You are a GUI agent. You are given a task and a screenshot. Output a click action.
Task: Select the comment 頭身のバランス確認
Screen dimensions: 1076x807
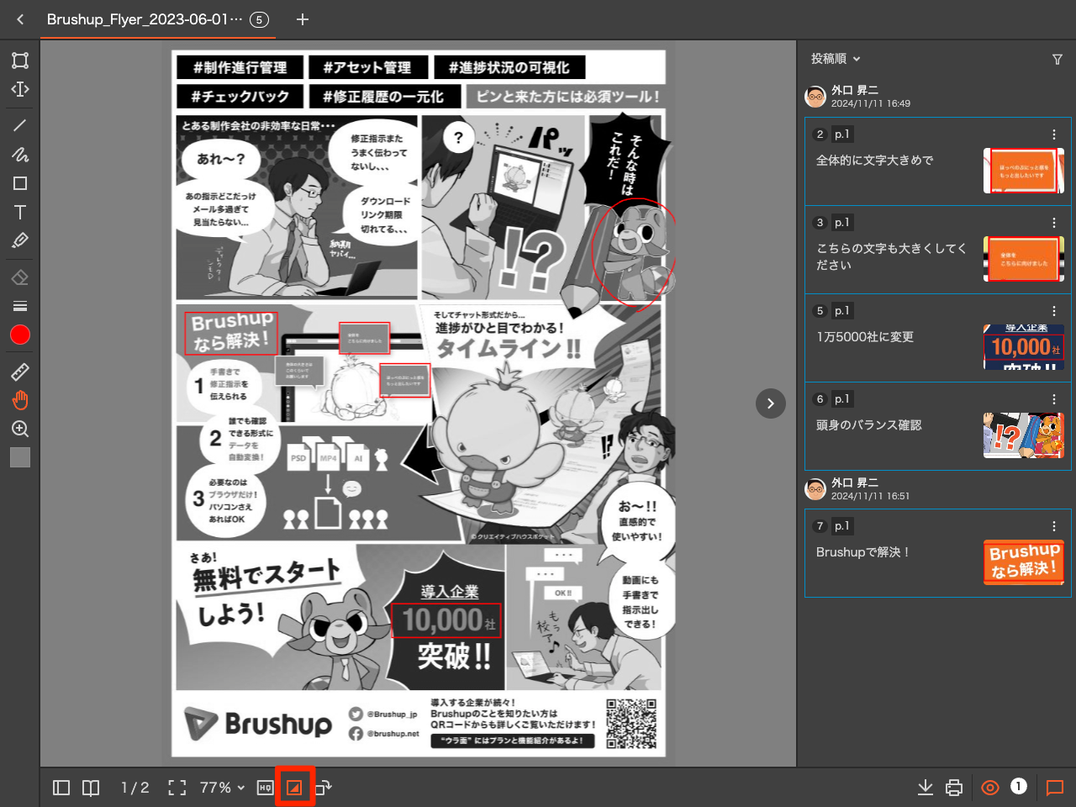pyautogui.click(x=869, y=425)
